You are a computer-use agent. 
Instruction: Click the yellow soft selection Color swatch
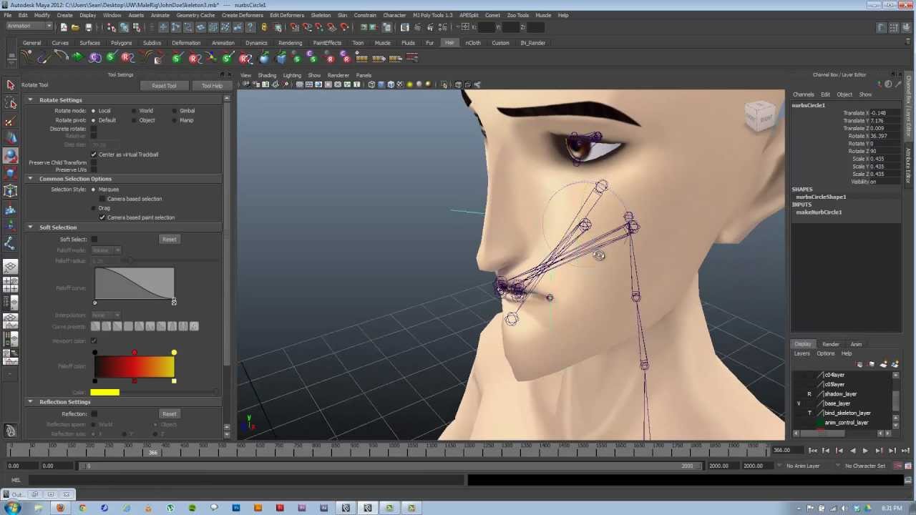pos(105,392)
